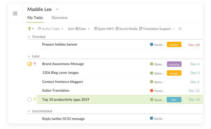The width and height of the screenshot is (211, 129).
Task: Open the hamburger menu icon
Action: tap(15, 13)
